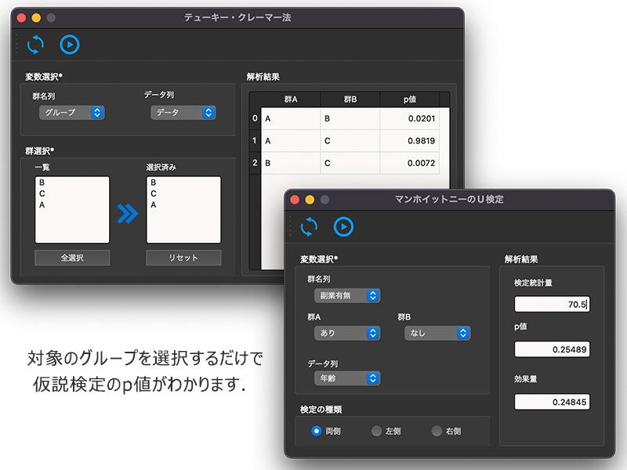Open the データ data column dropdown
This screenshot has height=470, width=627.
click(183, 113)
